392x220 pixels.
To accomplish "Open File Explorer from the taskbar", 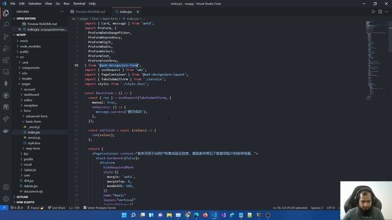I will 169,215.
